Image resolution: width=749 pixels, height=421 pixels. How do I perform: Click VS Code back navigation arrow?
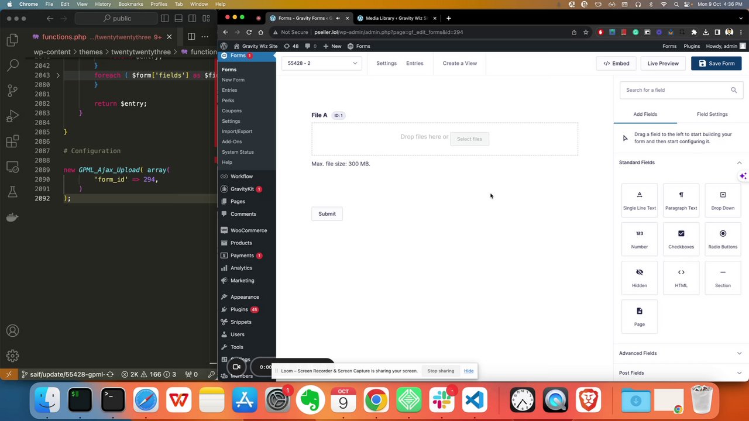coord(50,18)
